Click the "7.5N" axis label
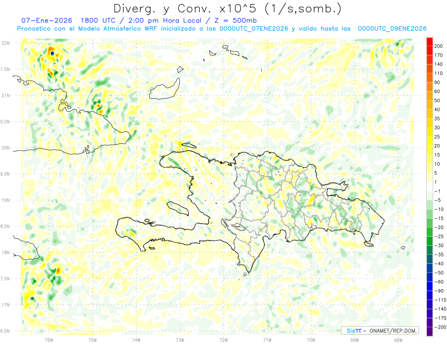The width and height of the screenshot is (447, 345). point(6,278)
